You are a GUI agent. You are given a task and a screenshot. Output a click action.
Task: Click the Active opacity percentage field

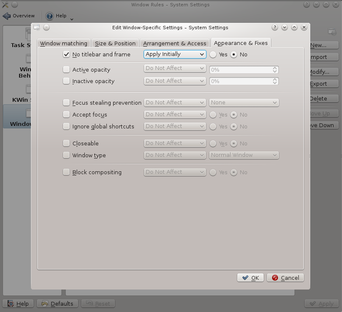tap(240, 70)
